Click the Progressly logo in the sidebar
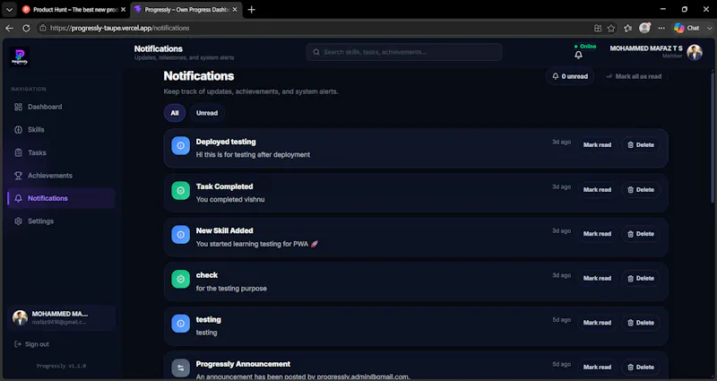This screenshot has width=717, height=381. (x=19, y=56)
